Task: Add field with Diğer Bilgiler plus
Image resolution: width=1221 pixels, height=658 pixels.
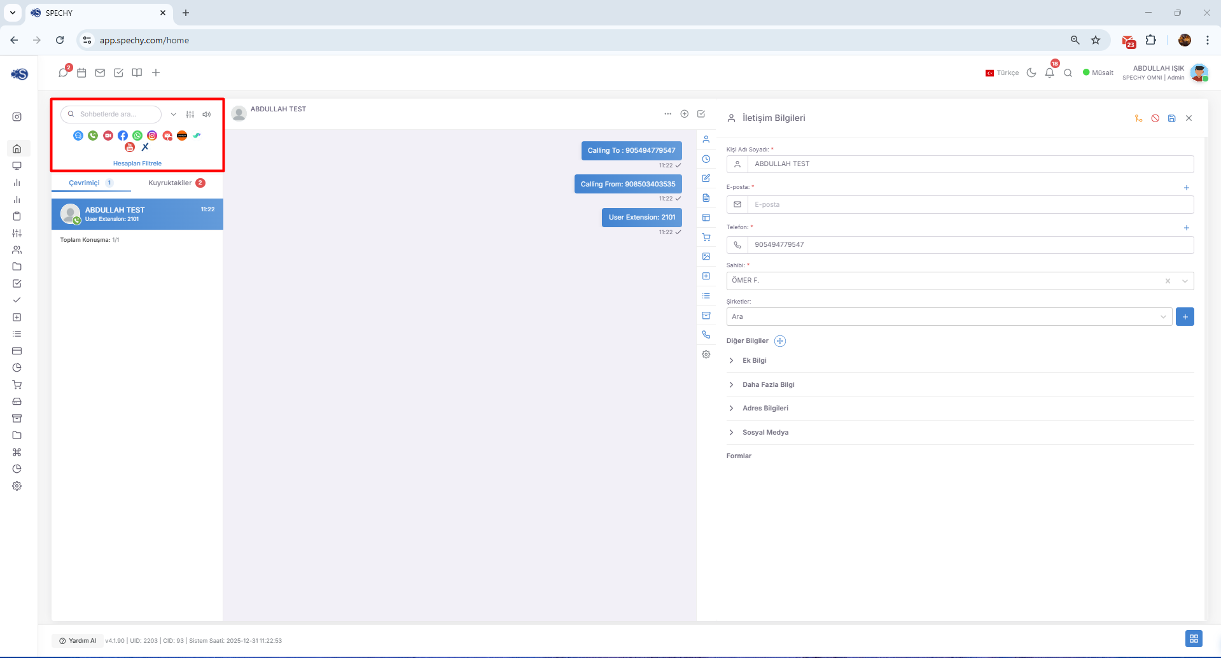Action: tap(780, 341)
